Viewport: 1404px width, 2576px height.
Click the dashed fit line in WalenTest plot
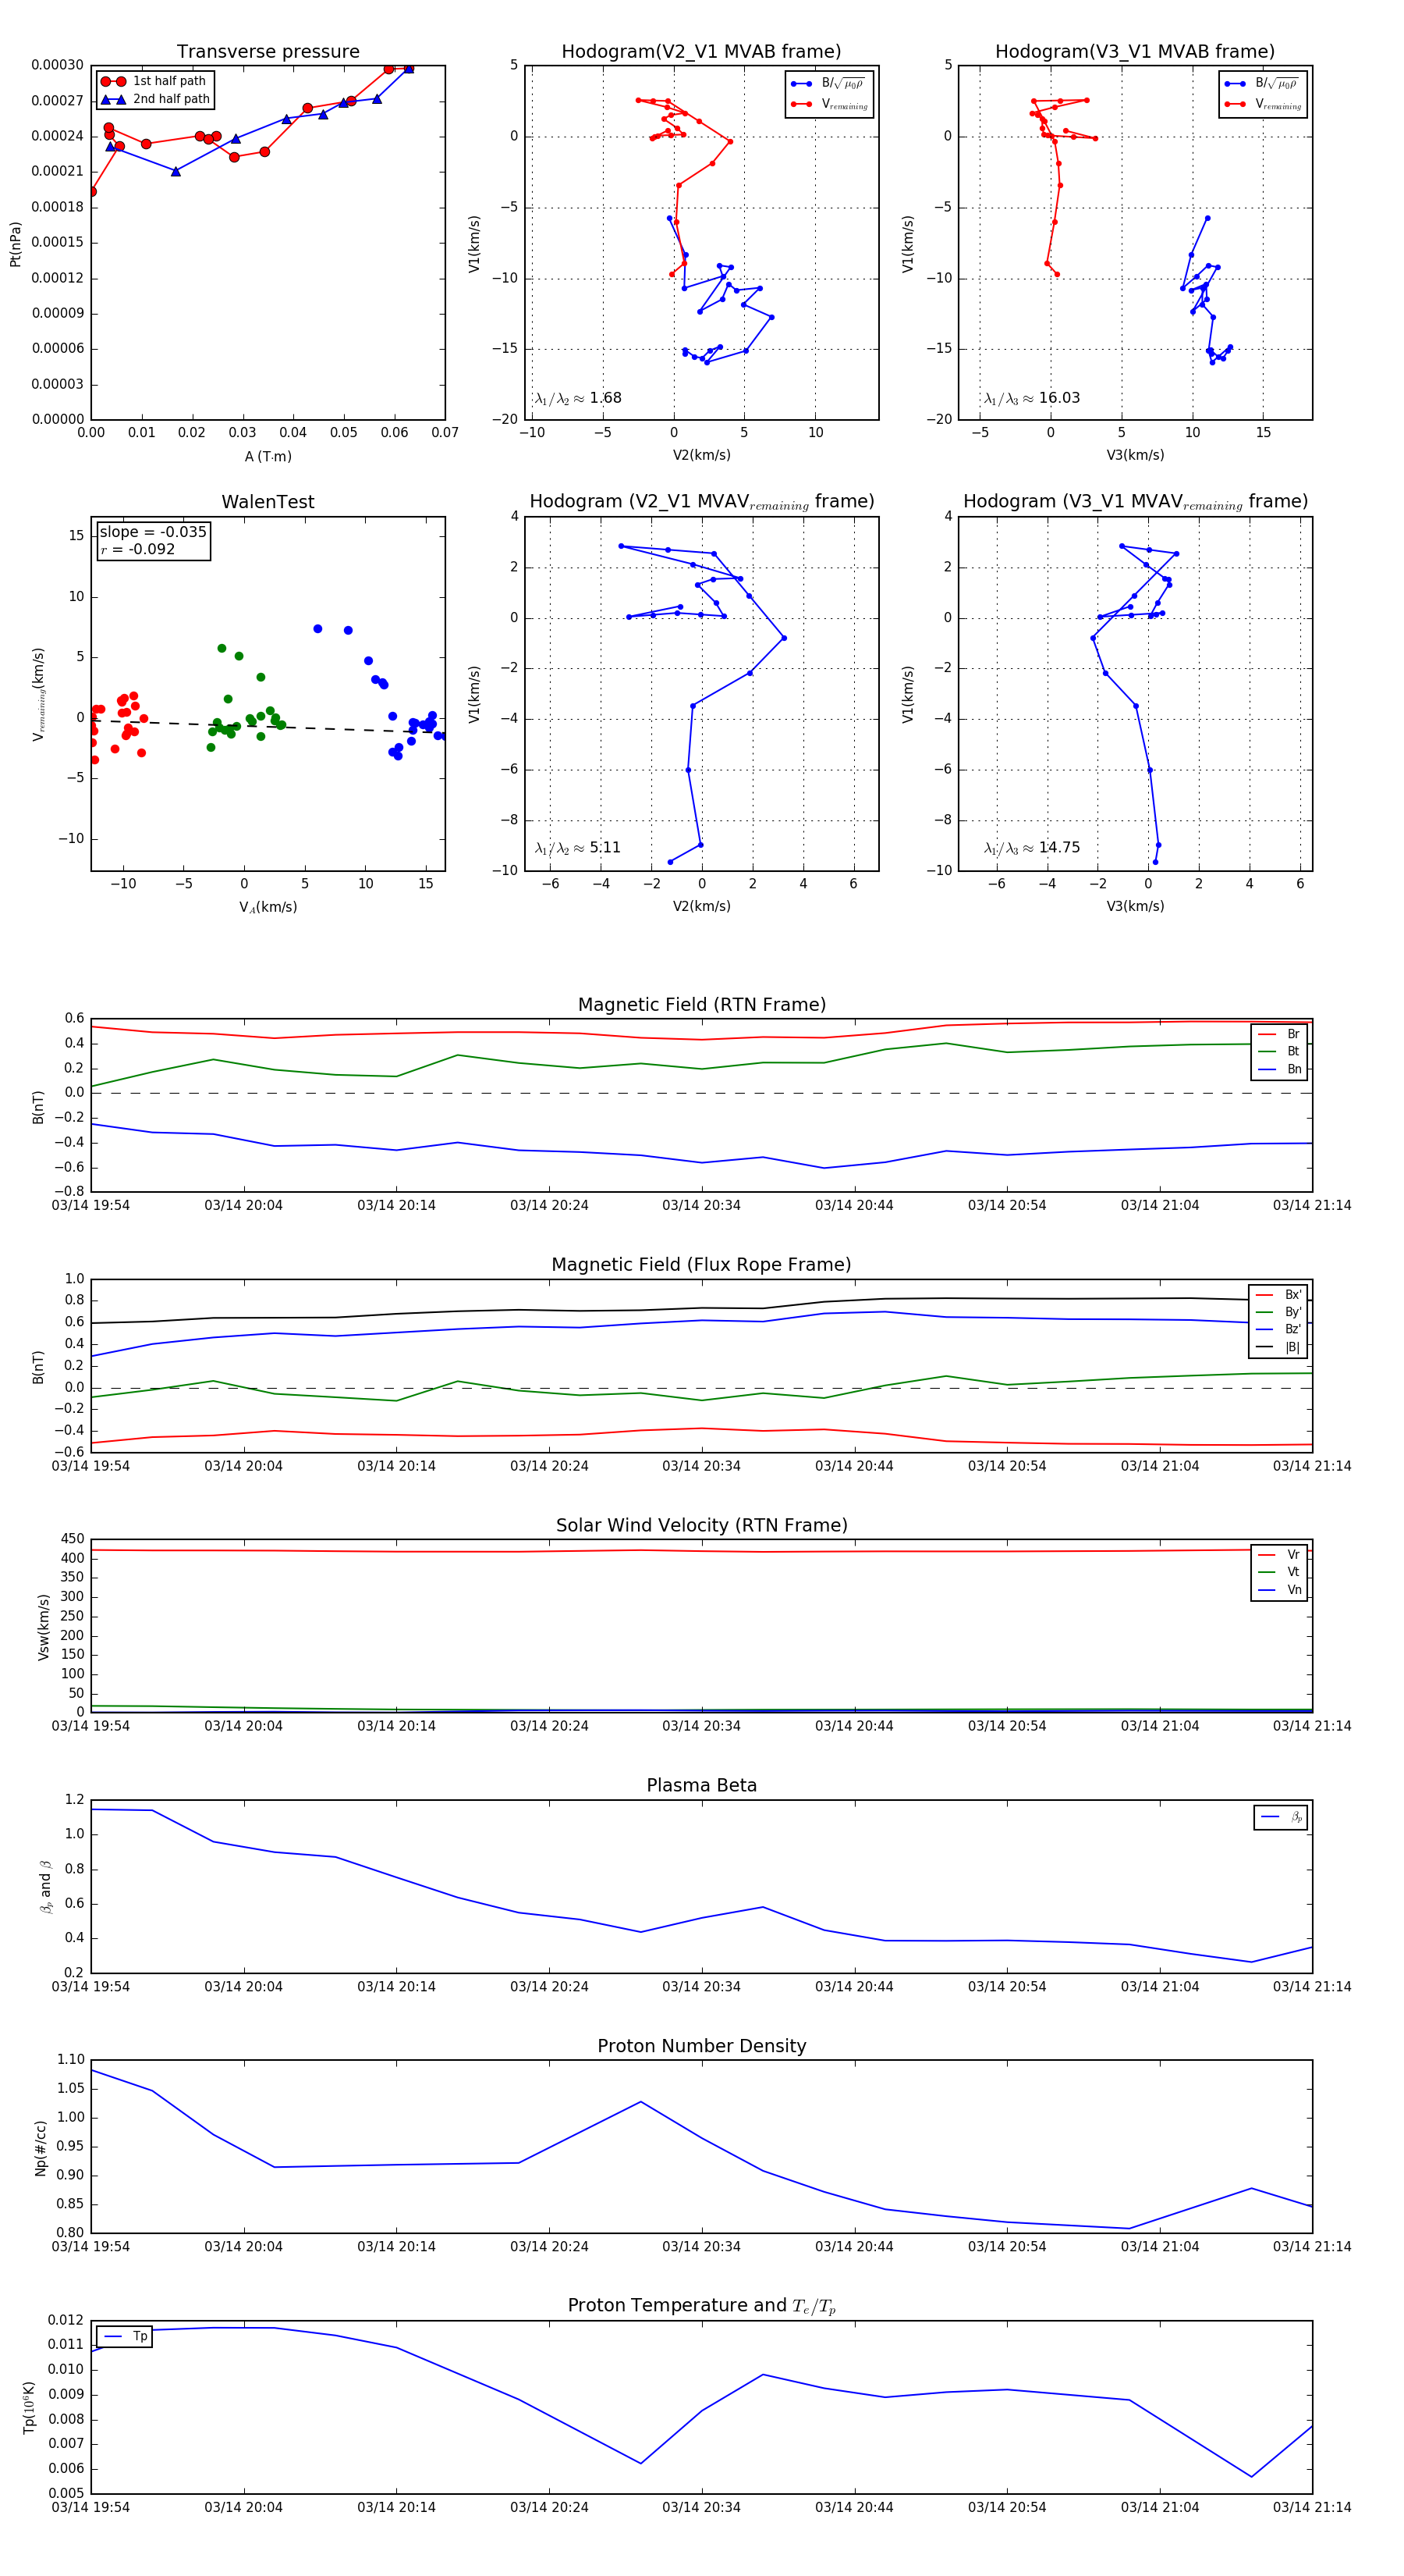(x=268, y=726)
